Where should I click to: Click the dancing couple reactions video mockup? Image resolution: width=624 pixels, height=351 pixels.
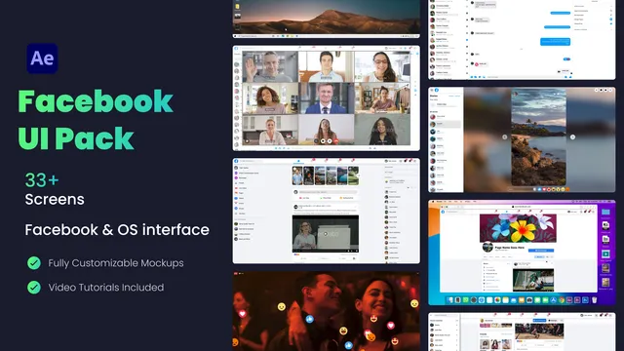[x=327, y=311]
